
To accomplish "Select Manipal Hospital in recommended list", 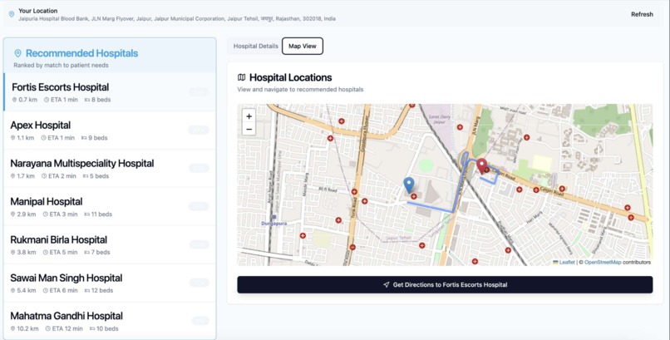I will coord(110,206).
